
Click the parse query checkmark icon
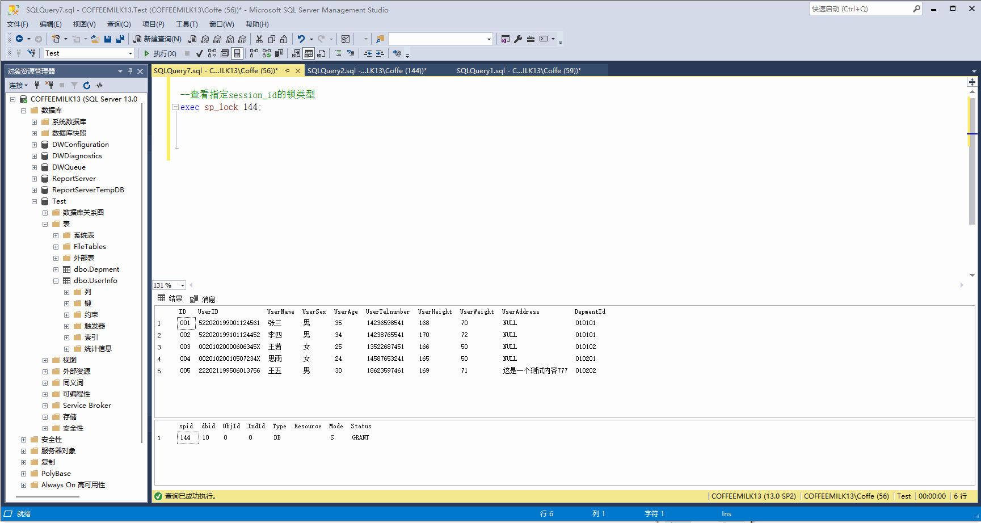(x=199, y=53)
